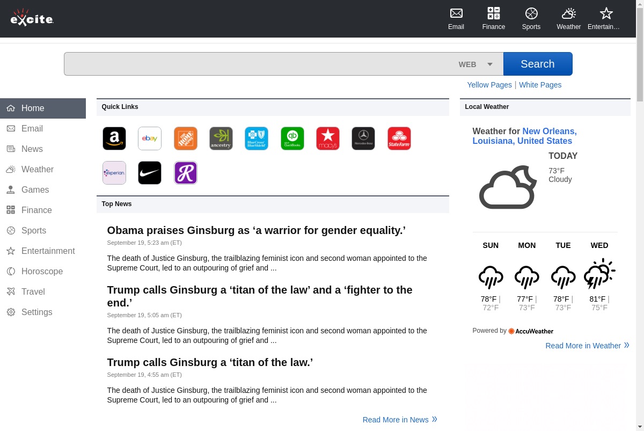Click the 'September 19, 5:05 am (ET)' timestamp
Viewport: 644px width, 431px height.
[144, 315]
